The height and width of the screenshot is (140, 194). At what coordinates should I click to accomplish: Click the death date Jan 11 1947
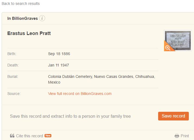tap(58, 65)
